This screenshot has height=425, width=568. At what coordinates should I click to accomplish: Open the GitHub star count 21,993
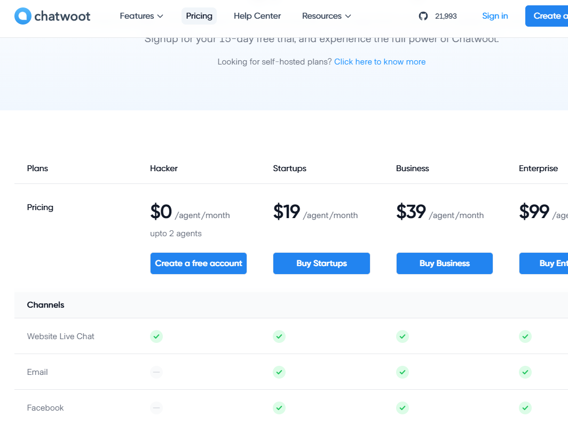[x=446, y=17]
